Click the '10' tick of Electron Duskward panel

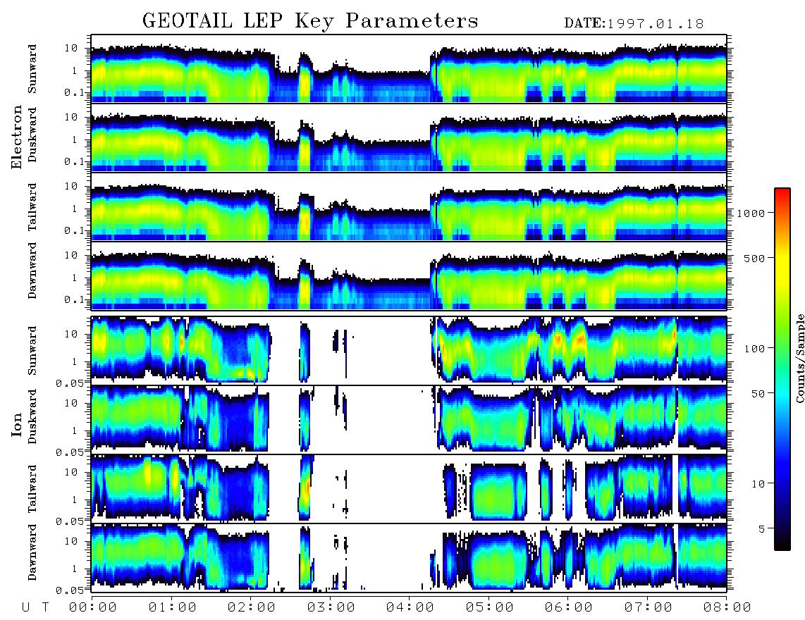[71, 117]
